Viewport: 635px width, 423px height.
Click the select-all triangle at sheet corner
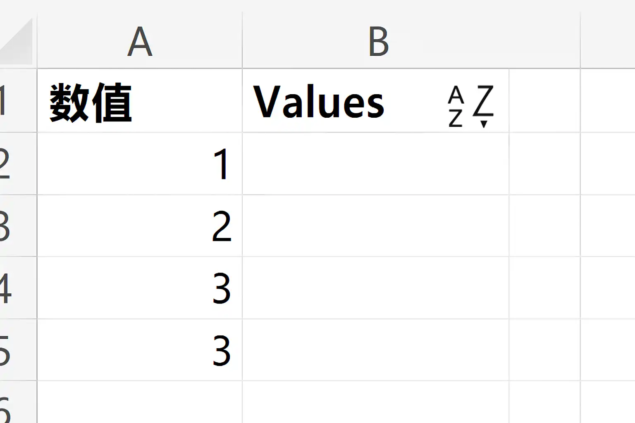coord(17,40)
